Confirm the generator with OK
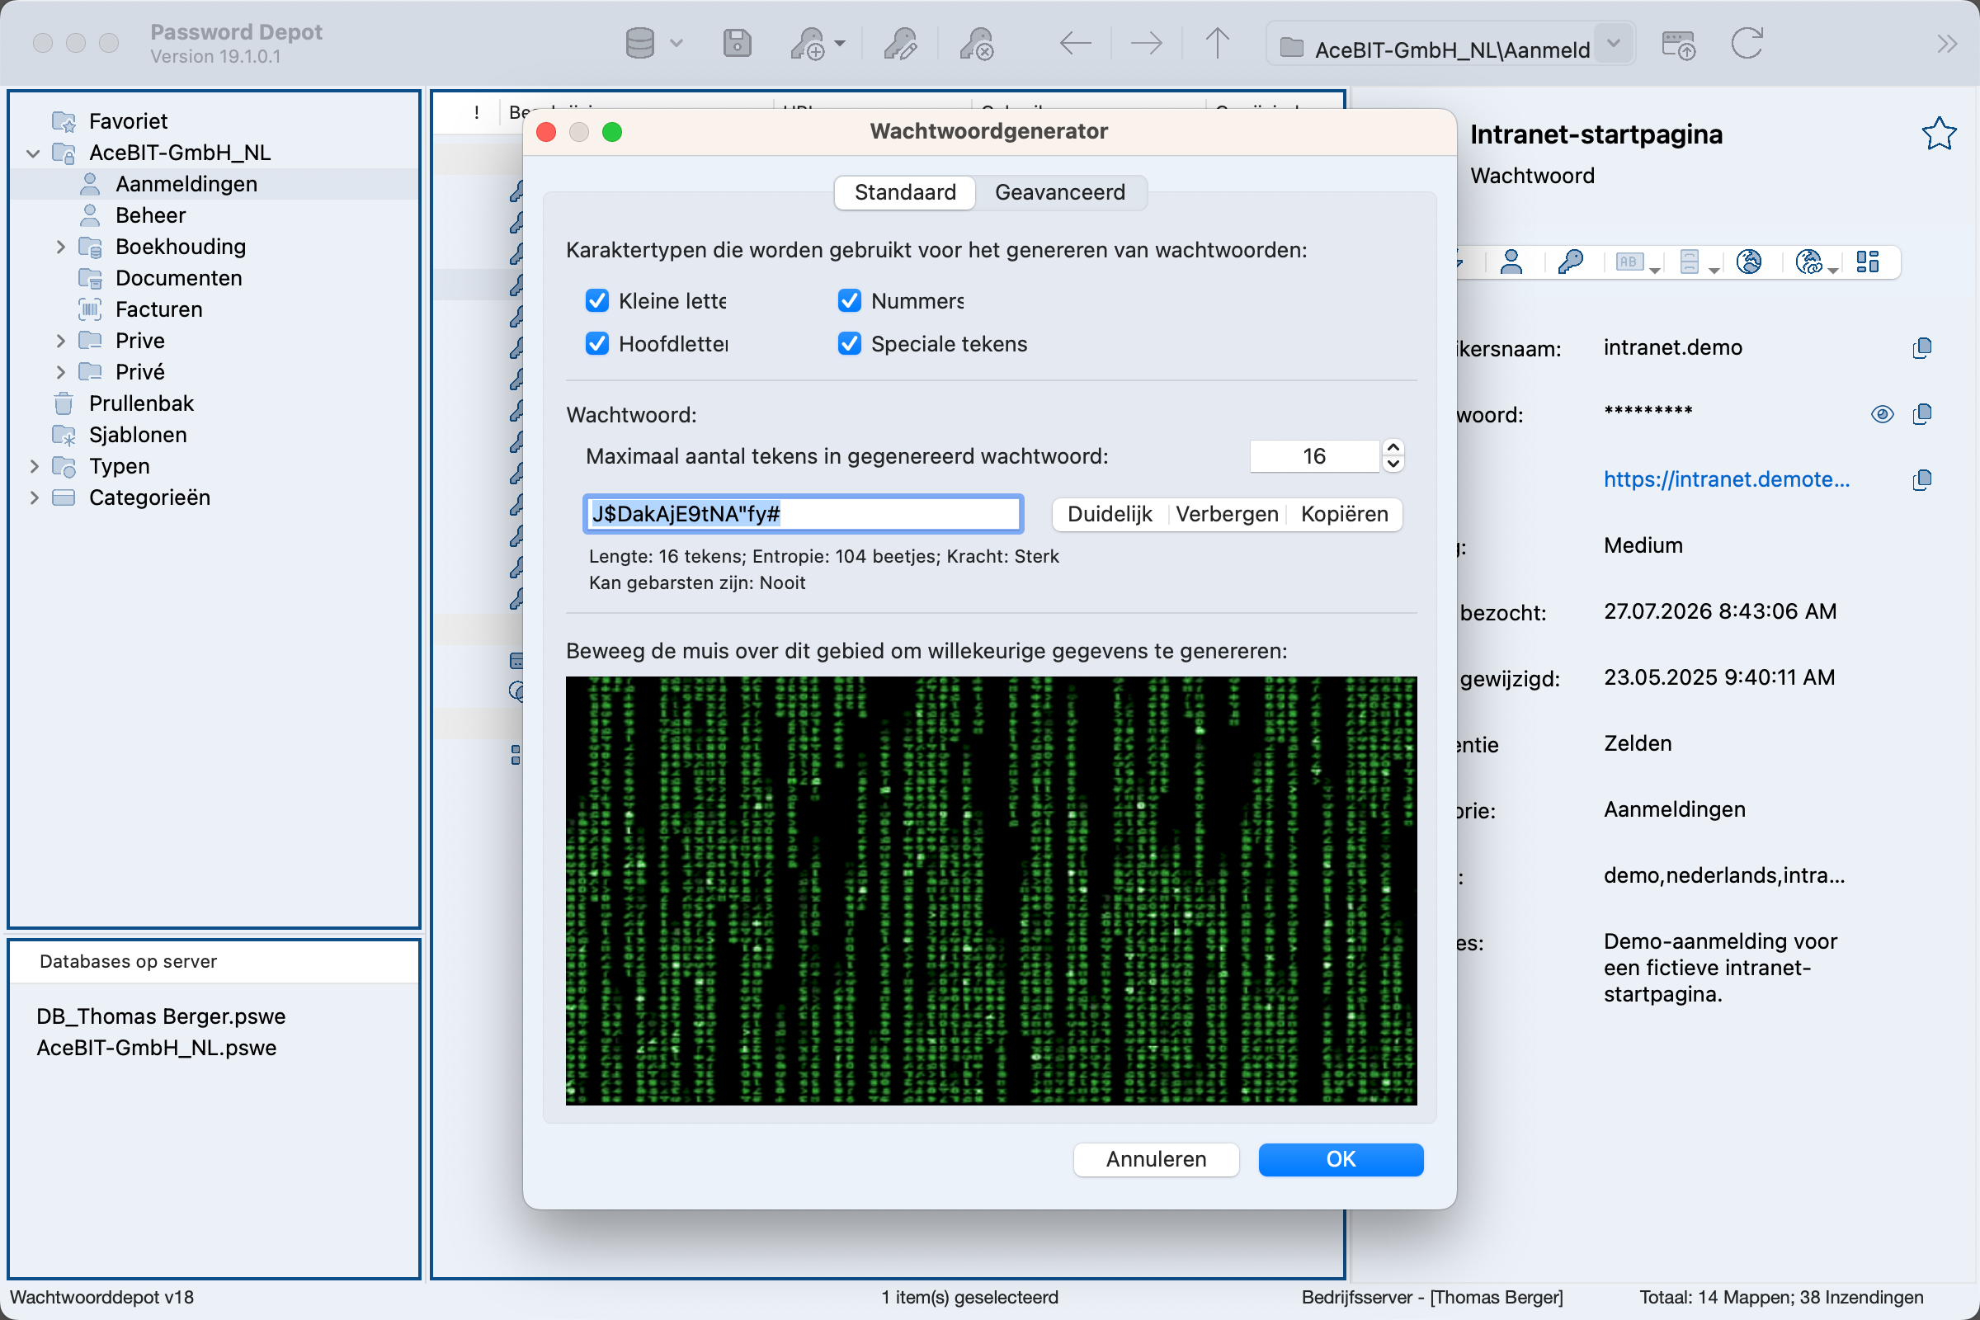The height and width of the screenshot is (1320, 1980). click(1340, 1159)
